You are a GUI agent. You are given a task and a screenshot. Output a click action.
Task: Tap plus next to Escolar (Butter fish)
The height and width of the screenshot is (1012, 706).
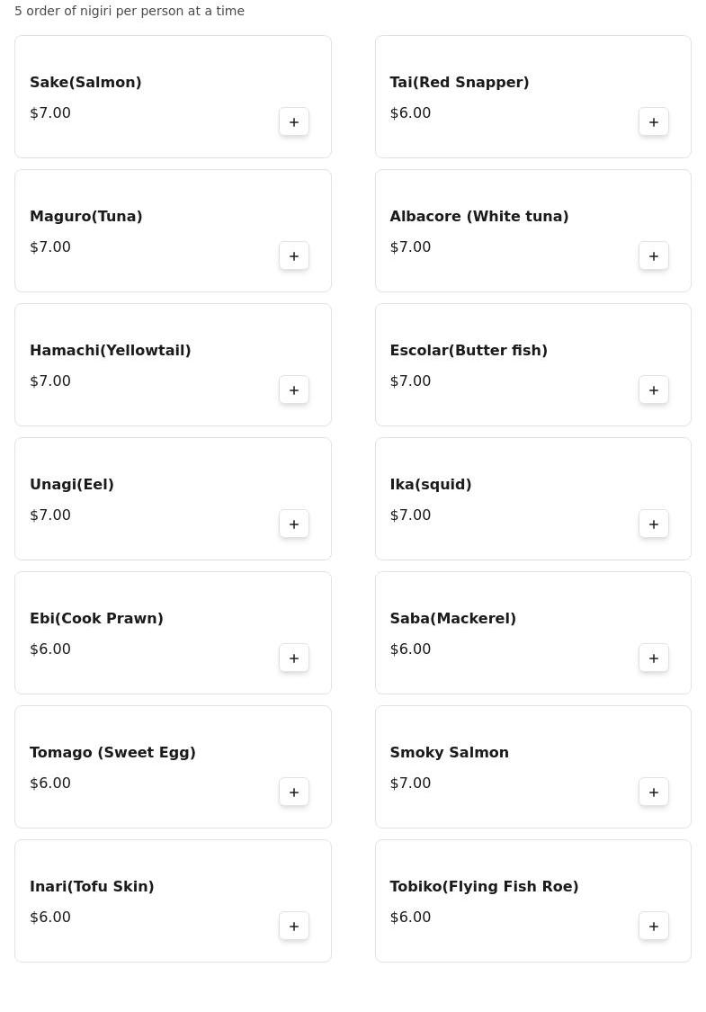click(x=654, y=390)
